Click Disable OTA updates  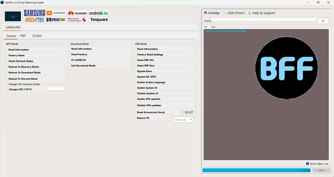(x=165, y=105)
